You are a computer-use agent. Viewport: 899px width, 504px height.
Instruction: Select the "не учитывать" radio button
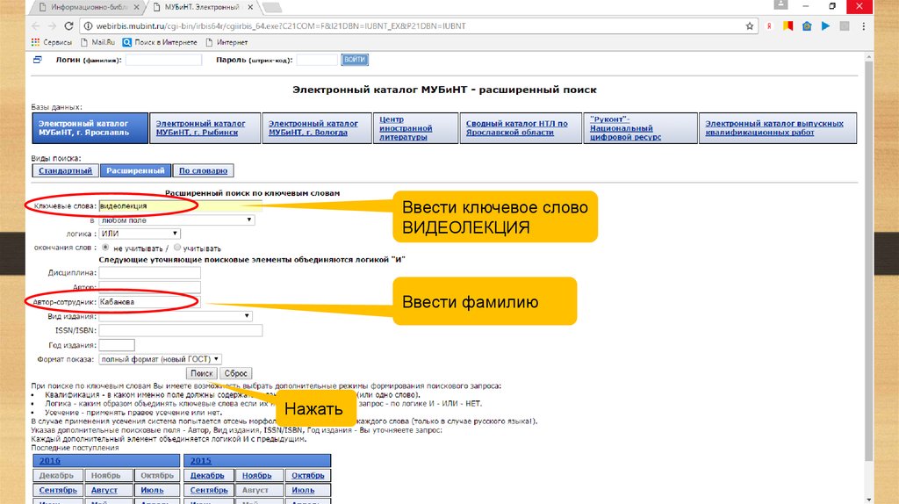pyautogui.click(x=106, y=248)
